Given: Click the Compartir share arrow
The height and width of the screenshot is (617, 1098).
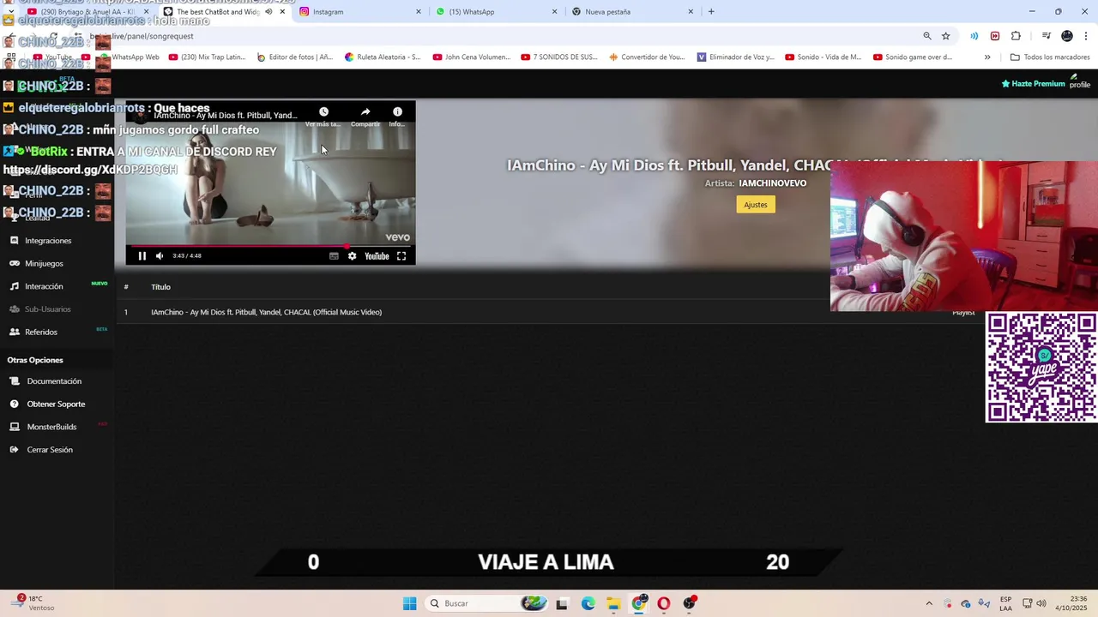Looking at the screenshot, I should [365, 112].
